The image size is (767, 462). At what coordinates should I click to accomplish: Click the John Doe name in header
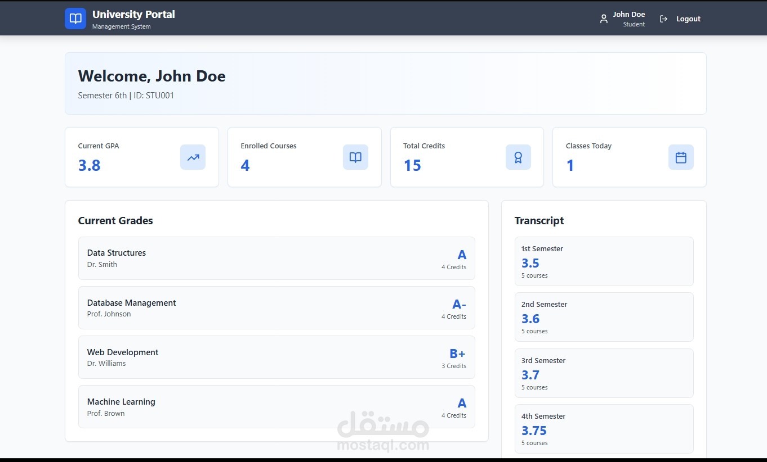tap(629, 15)
